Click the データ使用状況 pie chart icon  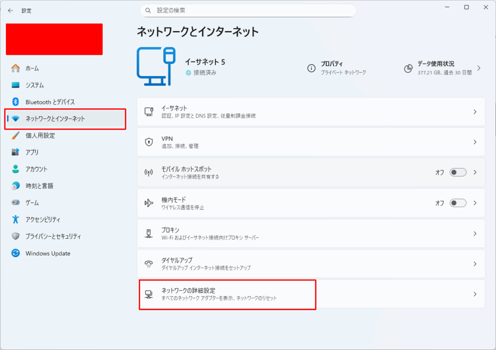coord(408,68)
